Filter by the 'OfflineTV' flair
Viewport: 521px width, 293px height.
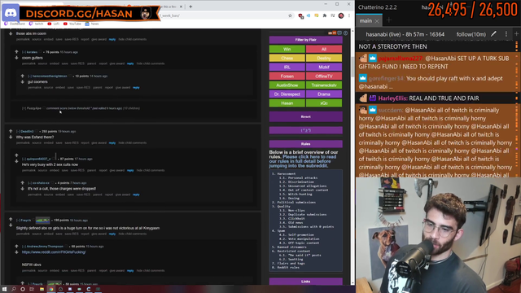[x=324, y=76]
